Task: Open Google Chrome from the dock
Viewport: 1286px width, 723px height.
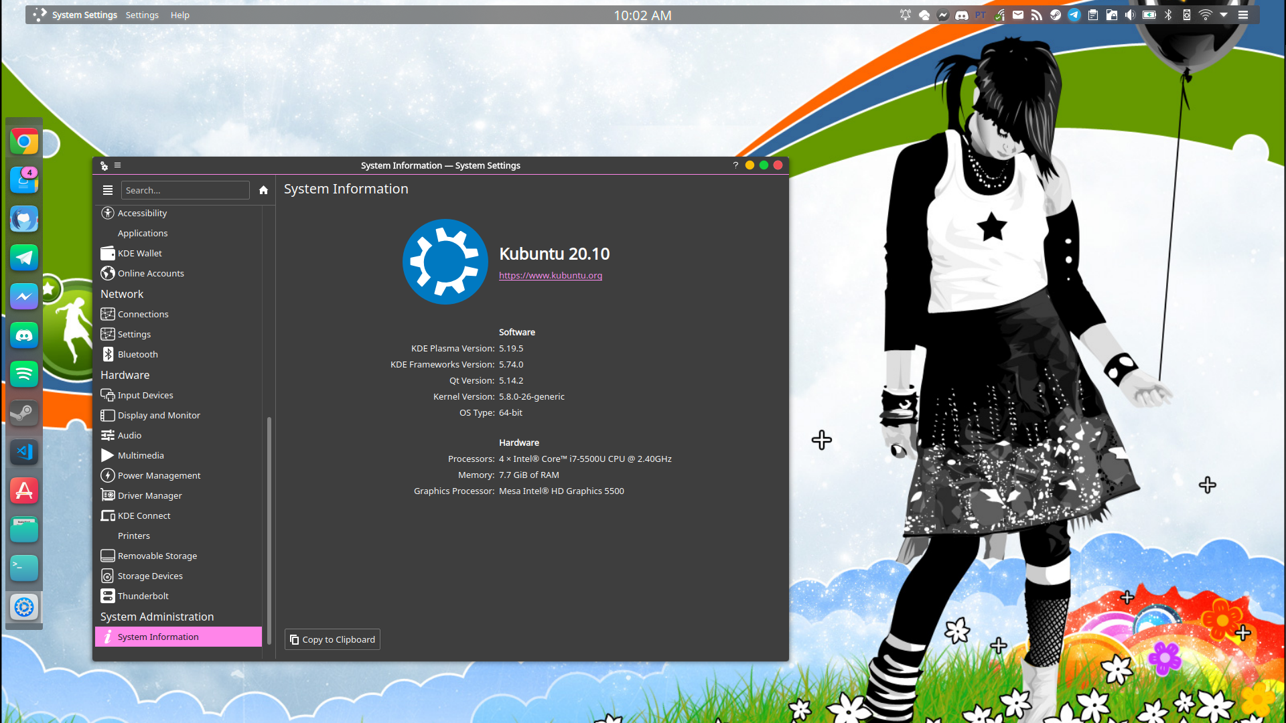Action: [24, 142]
